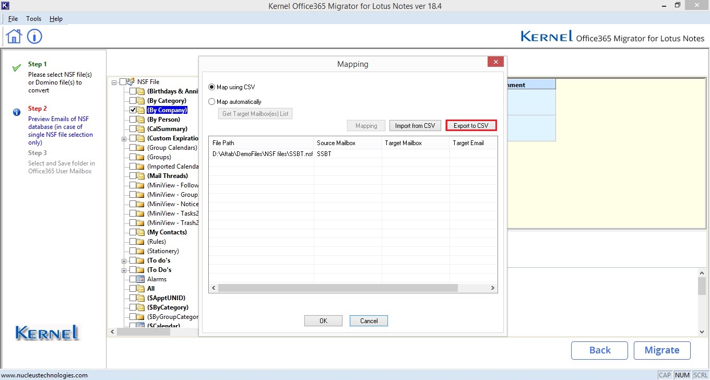Check the (By Person) checkbox
This screenshot has width=710, height=380.
tap(133, 120)
